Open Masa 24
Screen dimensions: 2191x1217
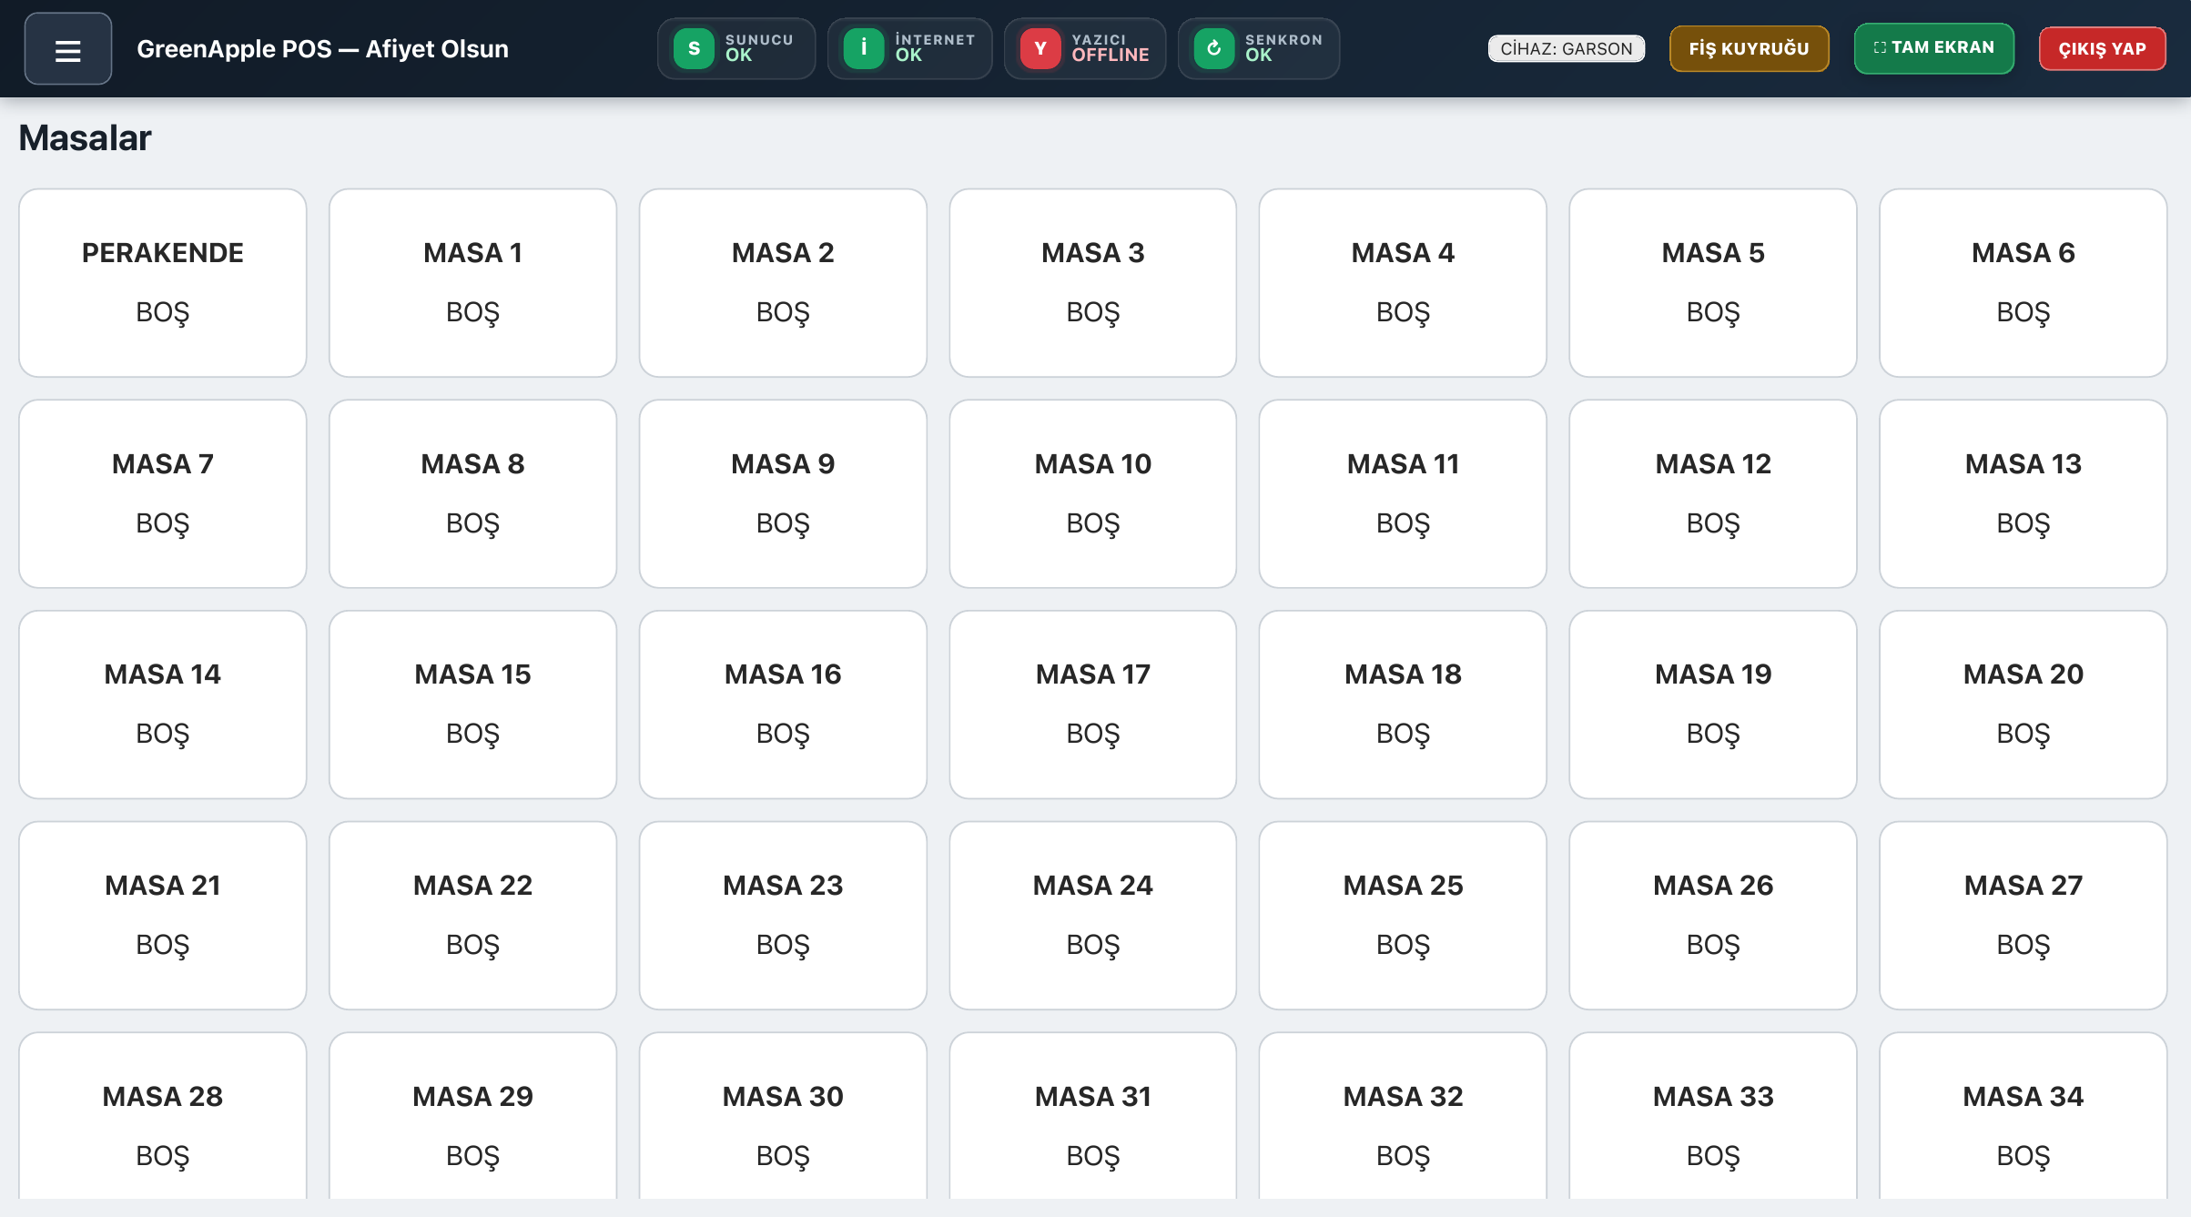pos(1093,916)
